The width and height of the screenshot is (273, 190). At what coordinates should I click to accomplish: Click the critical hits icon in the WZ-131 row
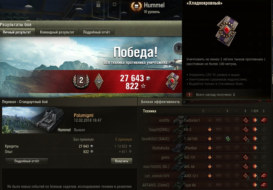click(x=245, y=157)
